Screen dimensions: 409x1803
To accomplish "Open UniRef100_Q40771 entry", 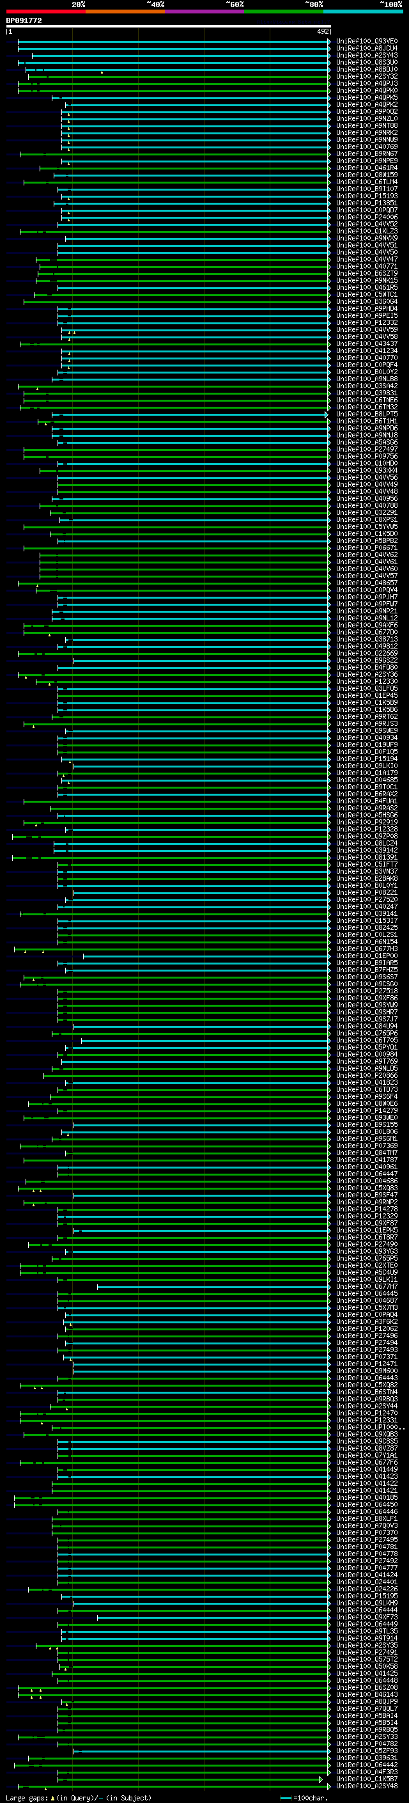I will click(x=366, y=267).
